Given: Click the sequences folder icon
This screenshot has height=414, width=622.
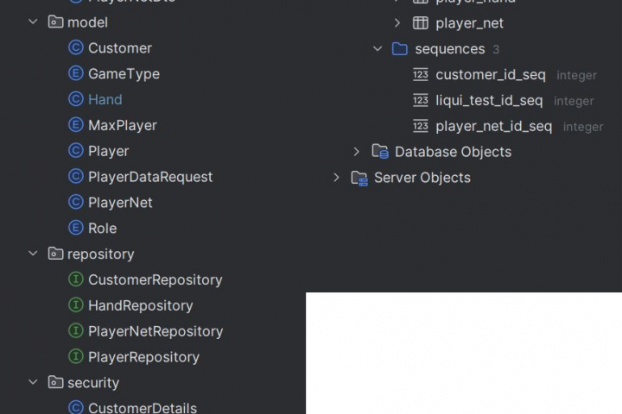Looking at the screenshot, I should 399,48.
